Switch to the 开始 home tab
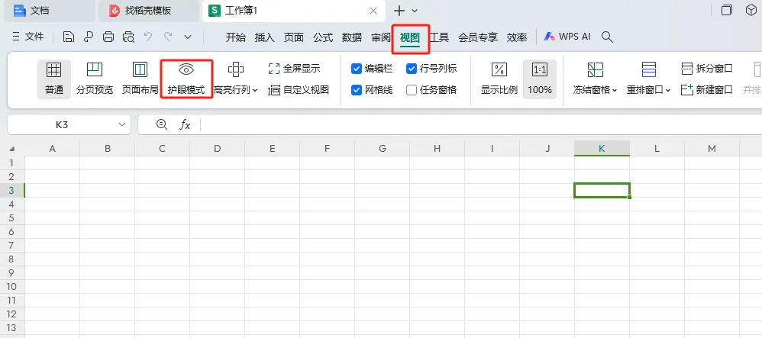This screenshot has height=338, width=762. (x=236, y=37)
